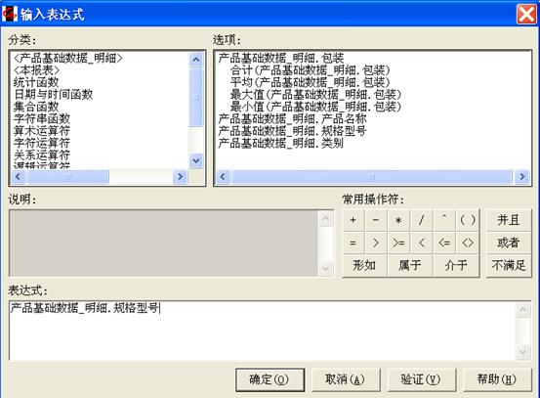Insert the division slash operator
Image resolution: width=540 pixels, height=398 pixels.
[x=422, y=220]
